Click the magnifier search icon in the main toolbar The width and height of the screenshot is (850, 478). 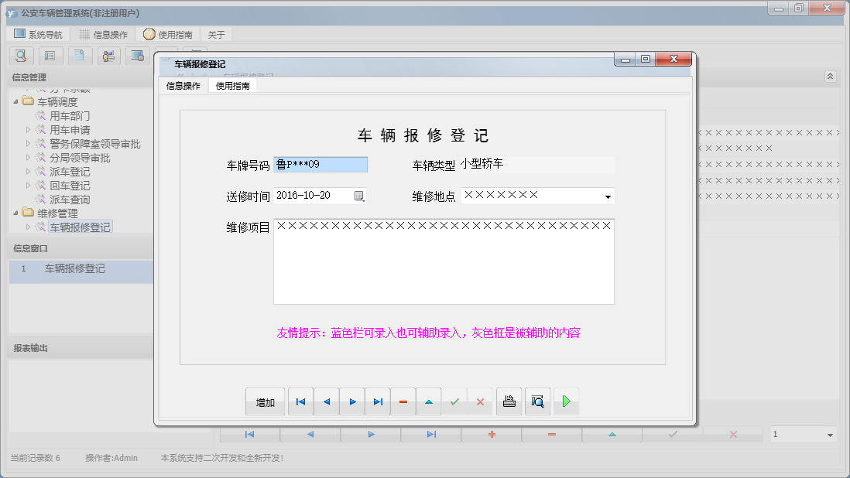tap(21, 56)
